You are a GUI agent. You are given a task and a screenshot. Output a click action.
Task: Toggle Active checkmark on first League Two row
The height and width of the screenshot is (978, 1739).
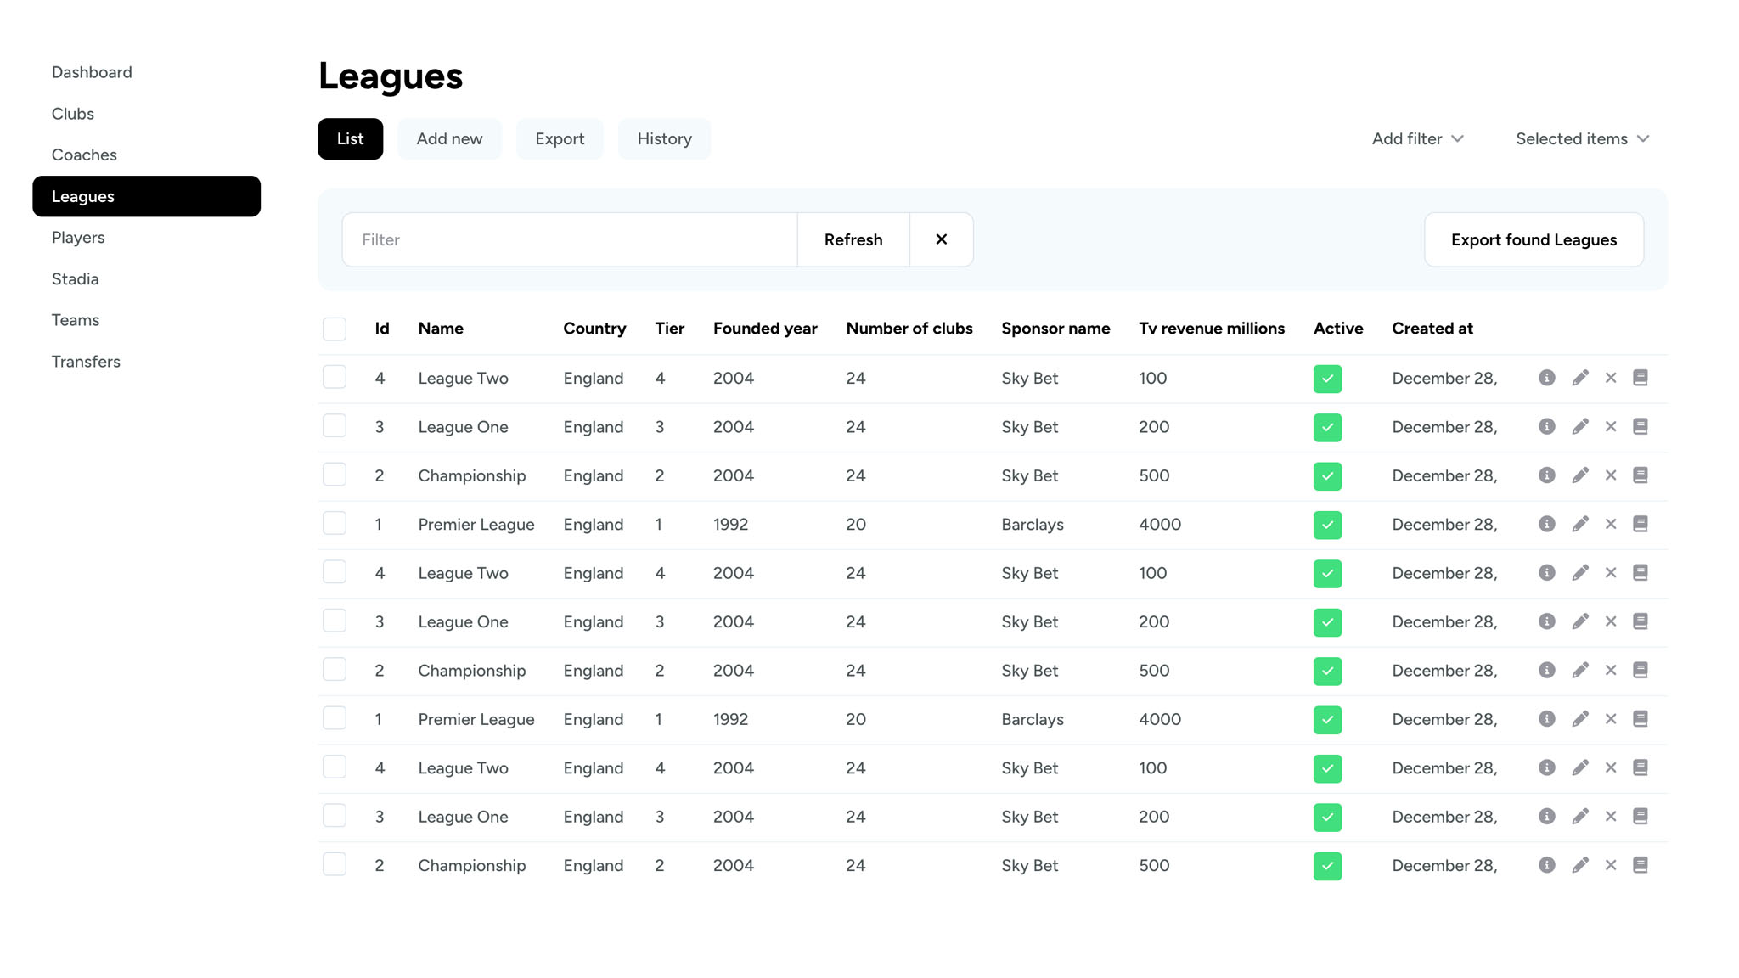pyautogui.click(x=1327, y=379)
